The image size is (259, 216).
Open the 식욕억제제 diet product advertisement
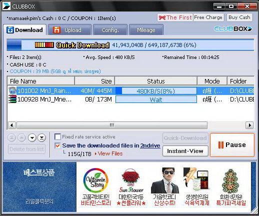[197, 186]
